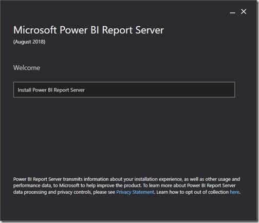Select the blue Privacy Statement hyperlink
259x223 pixels.
click(x=135, y=192)
